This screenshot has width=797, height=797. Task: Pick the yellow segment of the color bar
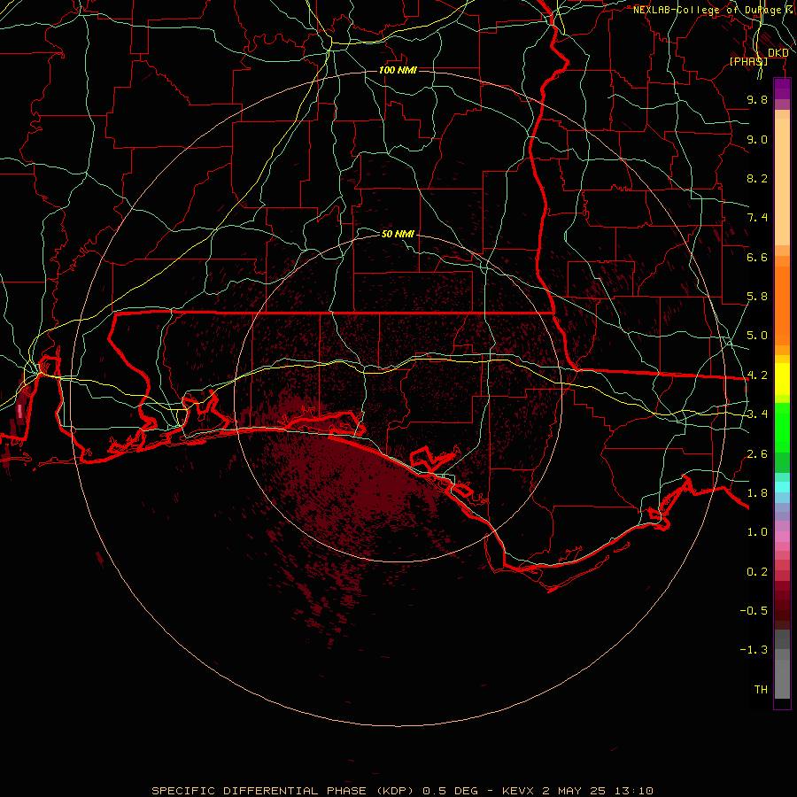point(782,379)
